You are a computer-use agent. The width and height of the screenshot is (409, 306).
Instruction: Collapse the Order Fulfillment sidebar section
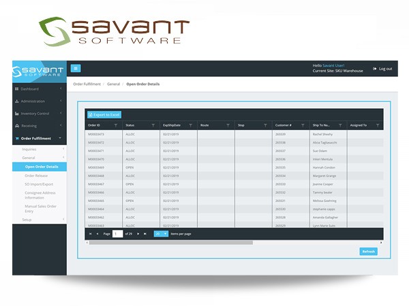[40, 138]
